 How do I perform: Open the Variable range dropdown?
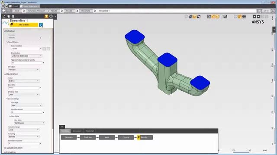click(x=23, y=130)
